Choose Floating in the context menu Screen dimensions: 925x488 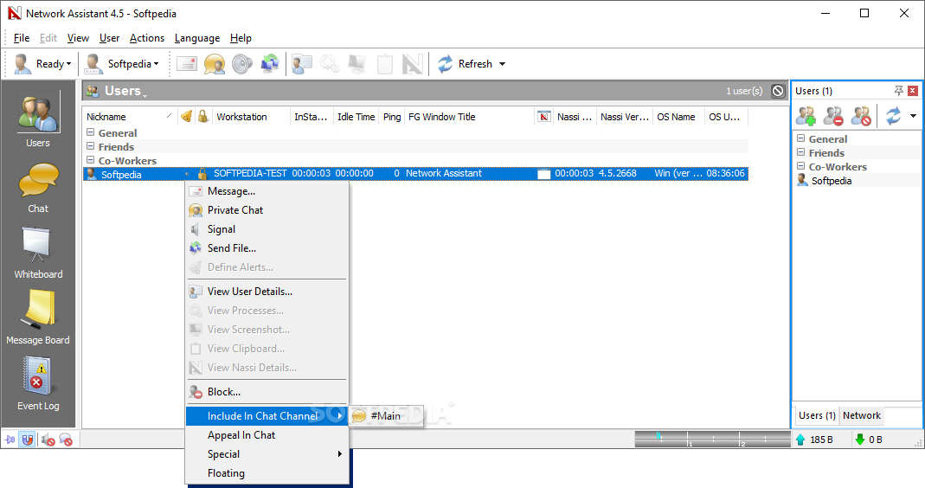[x=267, y=472]
